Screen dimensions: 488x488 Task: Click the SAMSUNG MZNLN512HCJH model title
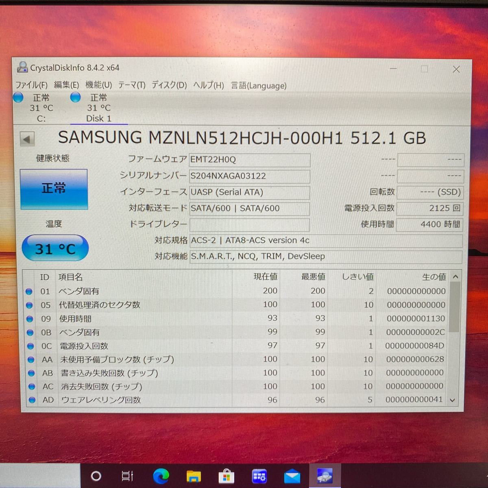(x=242, y=138)
